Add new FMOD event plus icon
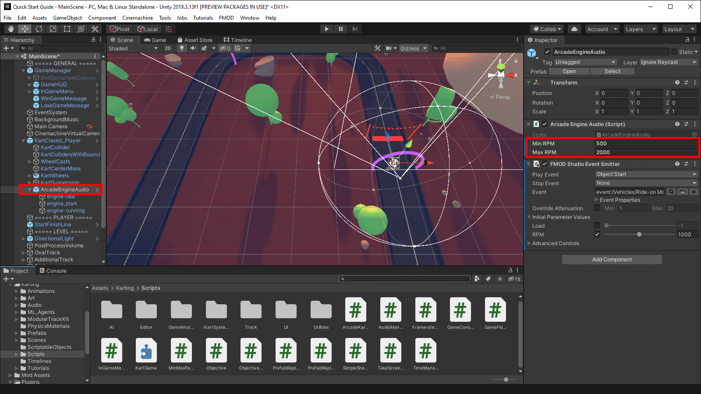Screen dimensions: 701x394 694,192
